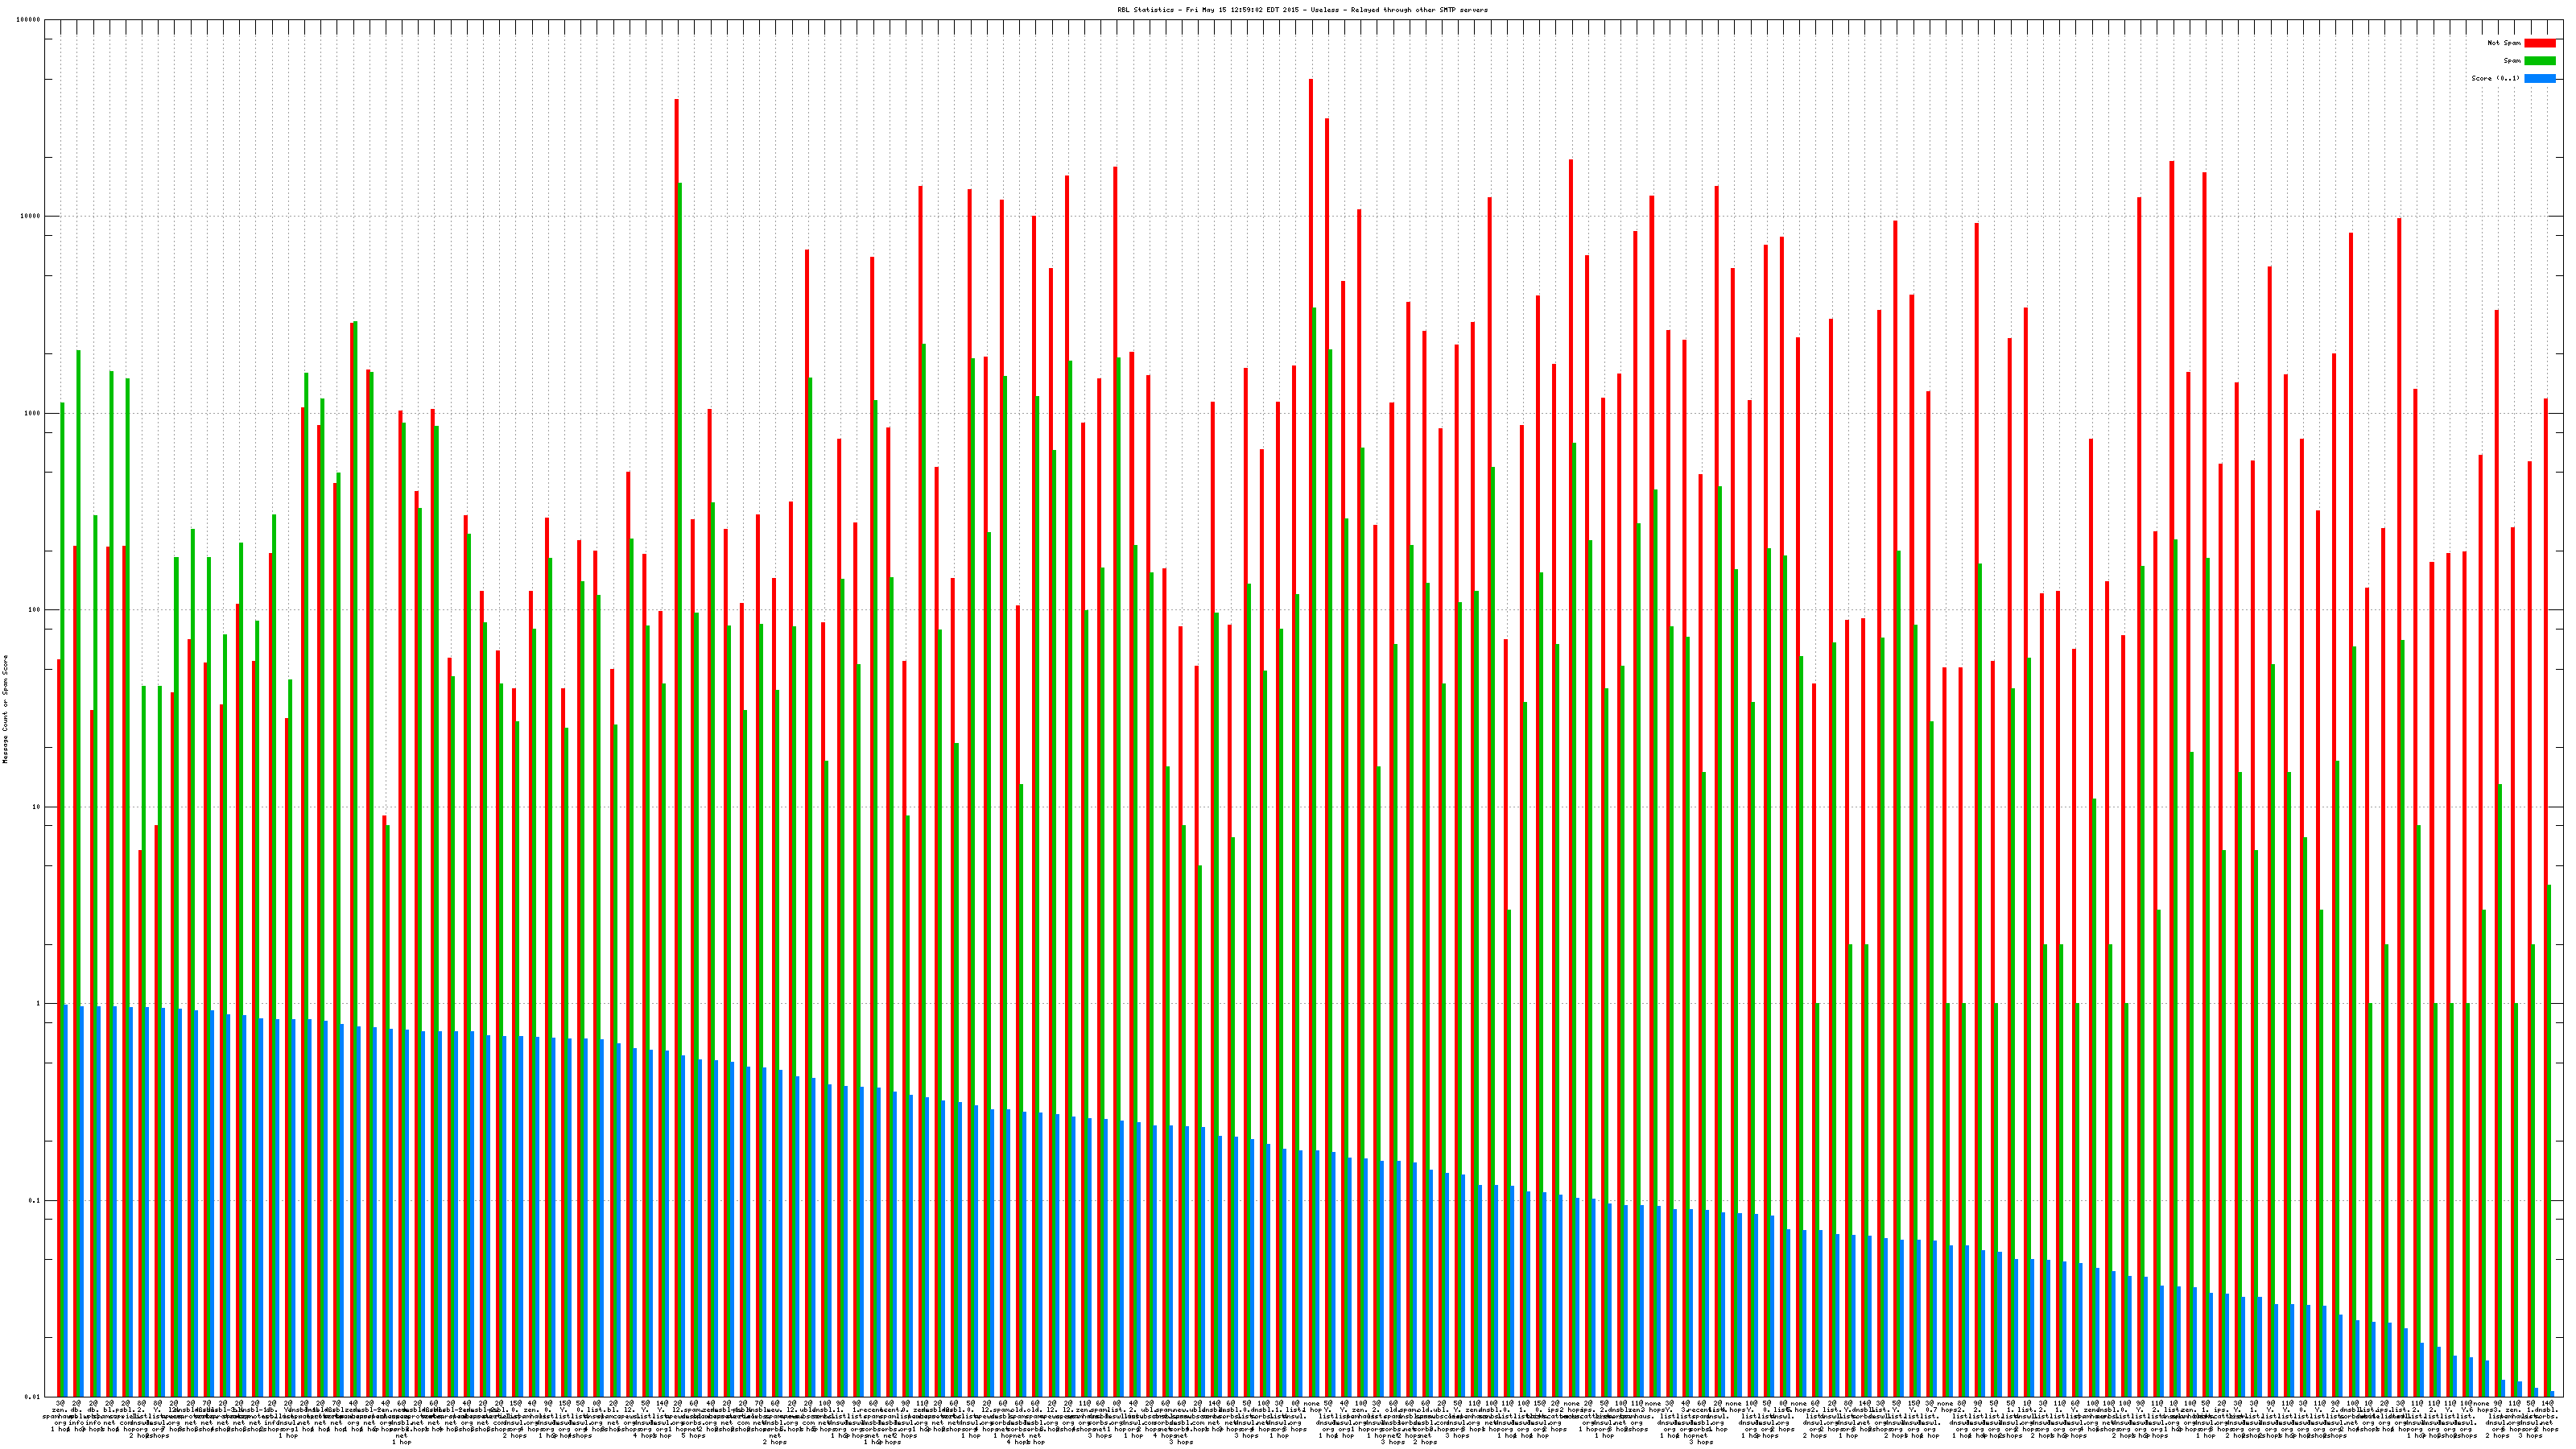Click the 0.1 y-axis tick label
This screenshot has width=2576, height=1449.
[35, 1201]
